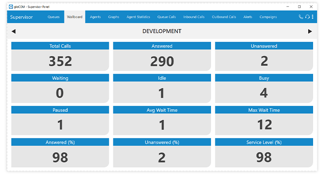Viewport: 324px width, 176px height.
Task: Select the Wallboard tab
Action: pos(75,17)
